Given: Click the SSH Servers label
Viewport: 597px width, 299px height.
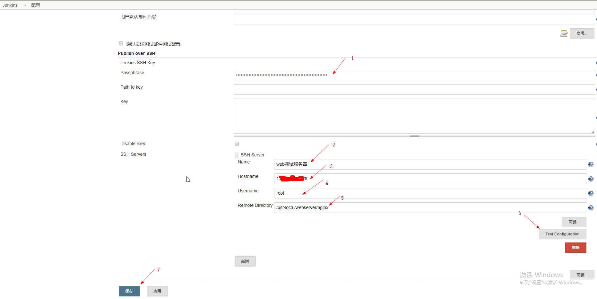Looking at the screenshot, I should (133, 154).
